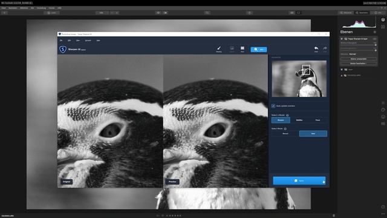Click the icon below the layers stack icon
The image size is (387, 218).
(383, 27)
